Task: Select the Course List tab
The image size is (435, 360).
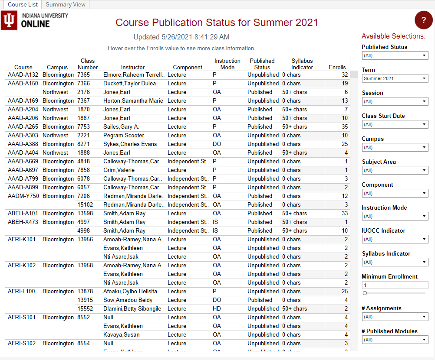Action: 23,4
